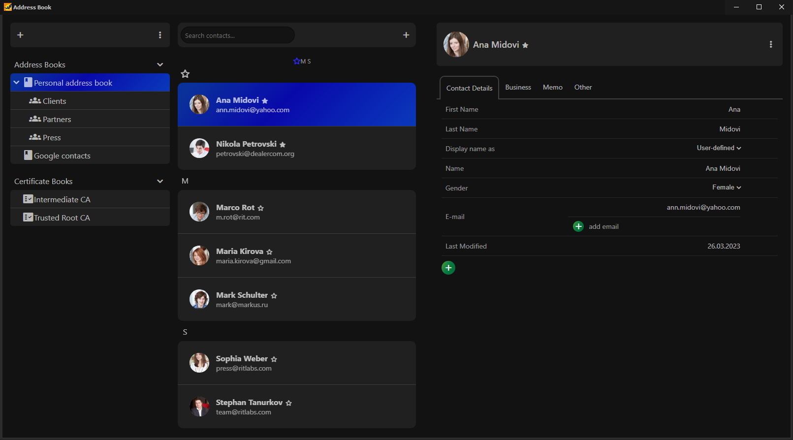Viewport: 793px width, 440px height.
Task: Click the green plus icon beside add email
Action: [x=578, y=226]
